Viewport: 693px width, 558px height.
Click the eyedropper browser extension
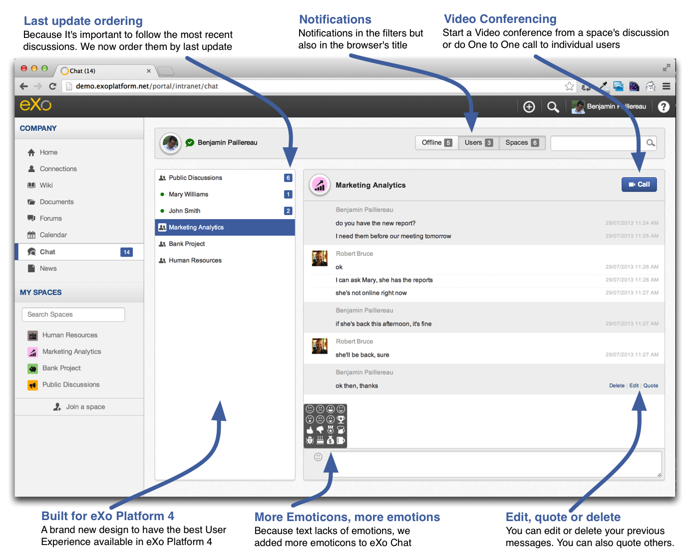click(604, 86)
